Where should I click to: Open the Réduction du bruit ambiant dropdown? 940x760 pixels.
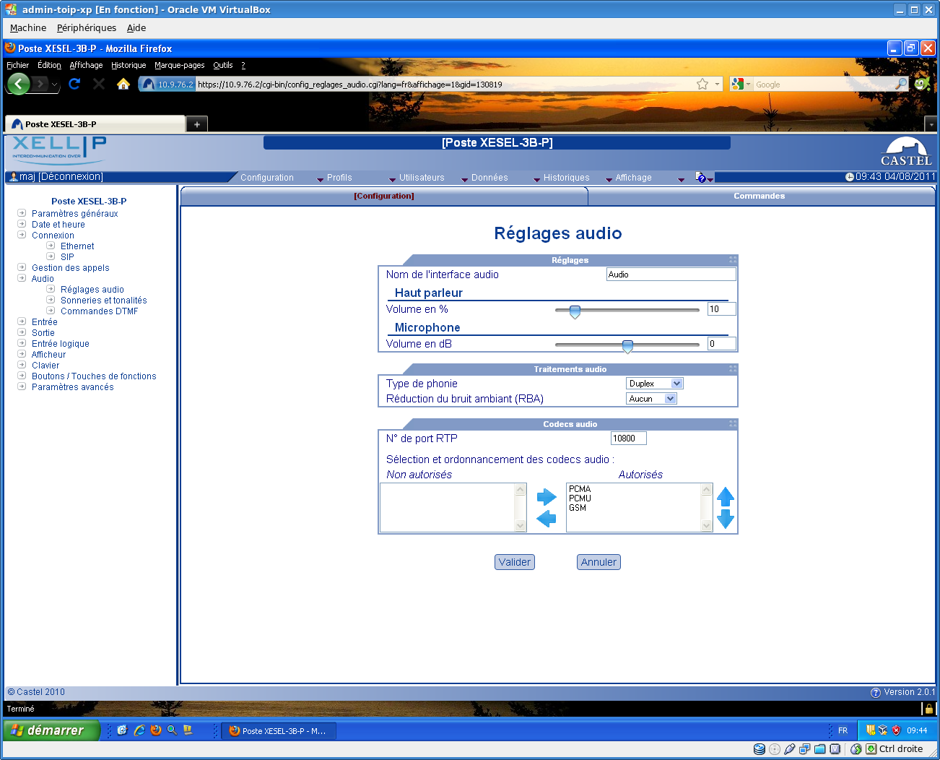[x=650, y=399]
